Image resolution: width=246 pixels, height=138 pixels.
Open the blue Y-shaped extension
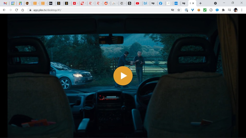193,10
